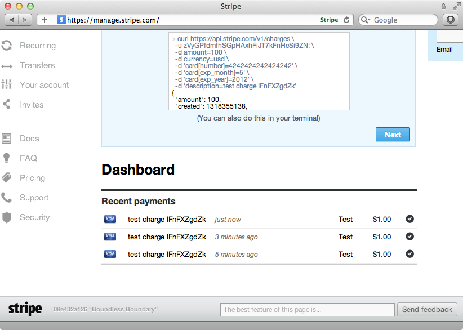
Task: Click the Your account sliders icon
Action: point(7,84)
